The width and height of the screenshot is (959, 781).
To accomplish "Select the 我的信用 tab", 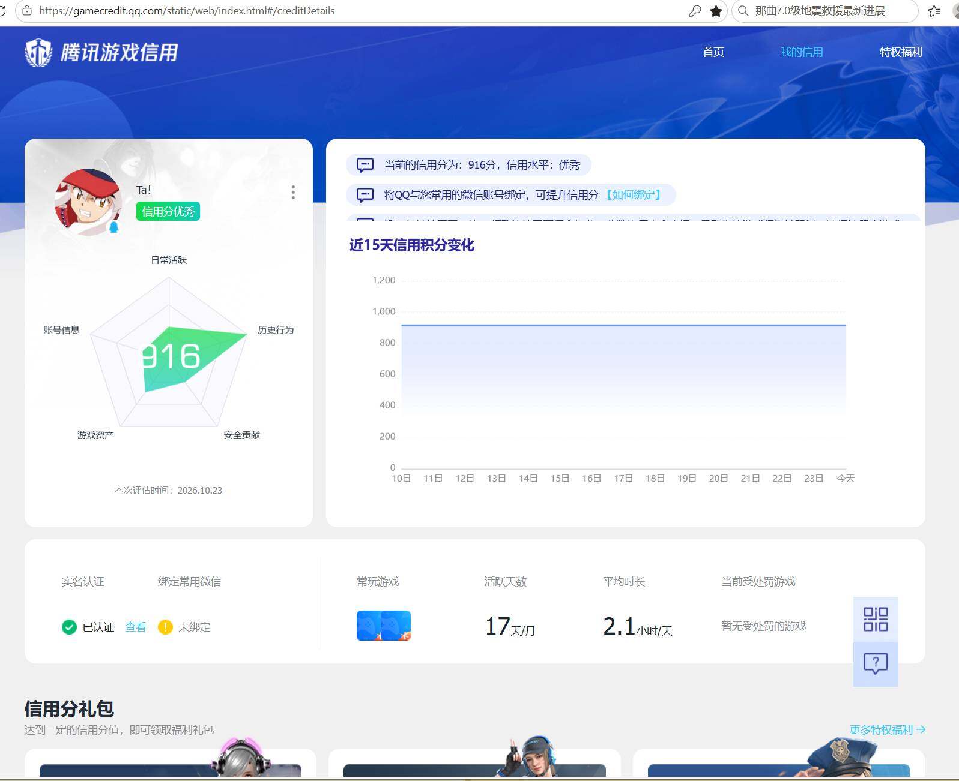I will point(802,52).
